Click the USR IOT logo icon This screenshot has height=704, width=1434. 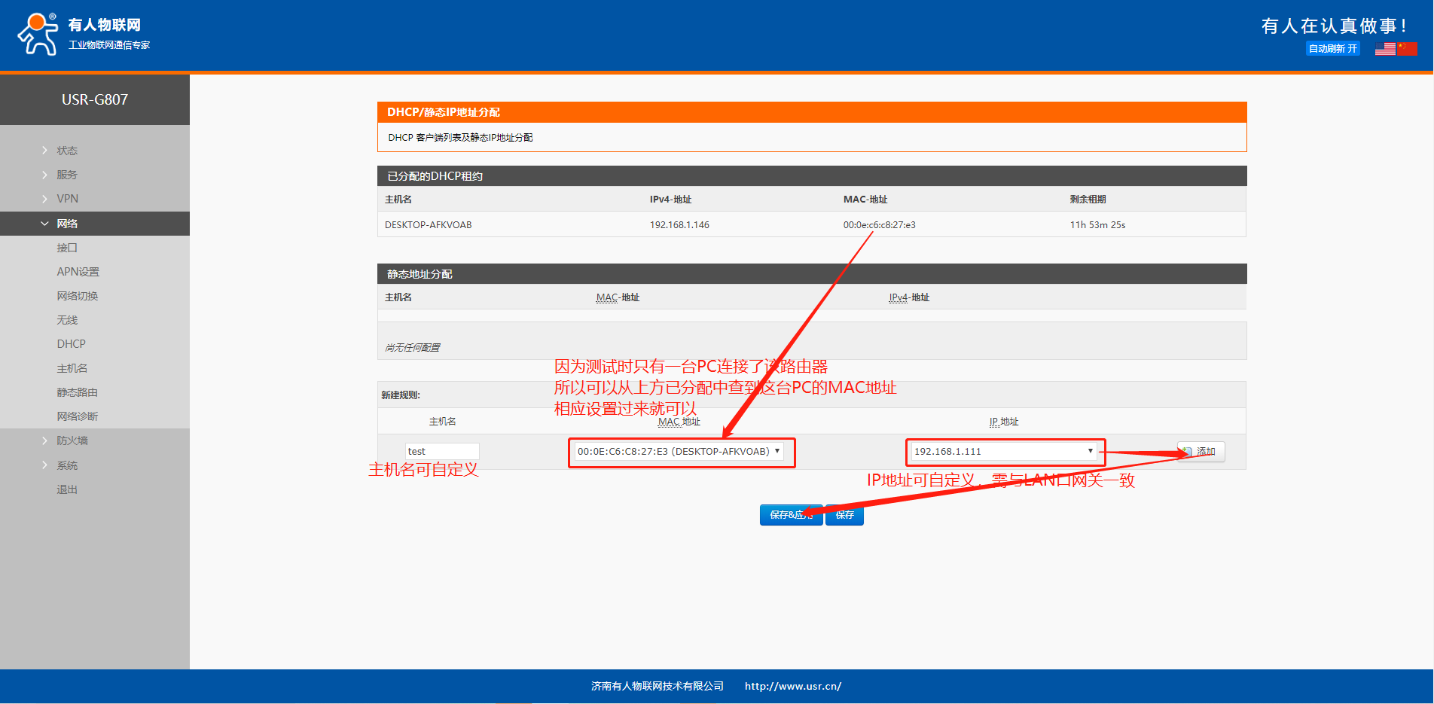(x=38, y=34)
